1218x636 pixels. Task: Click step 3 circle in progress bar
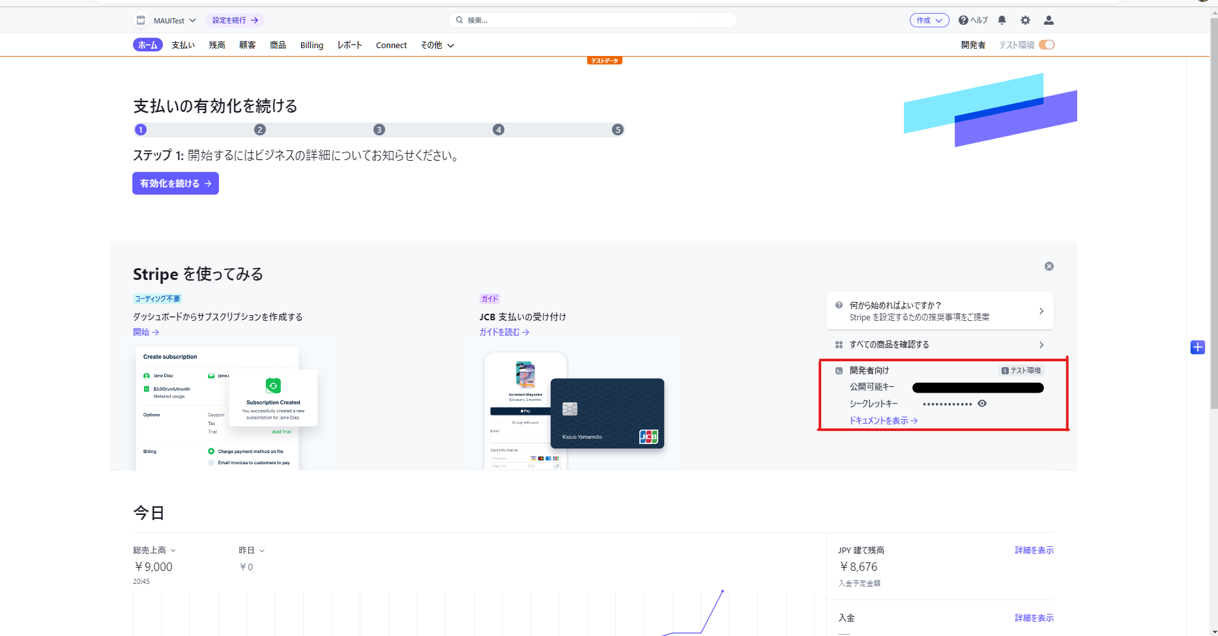click(x=379, y=130)
